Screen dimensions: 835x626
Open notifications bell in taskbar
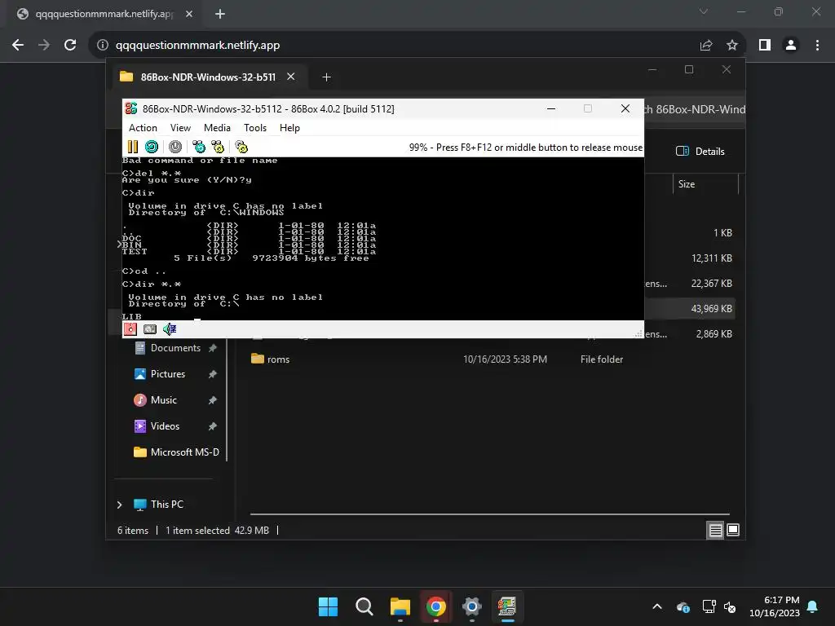813,606
